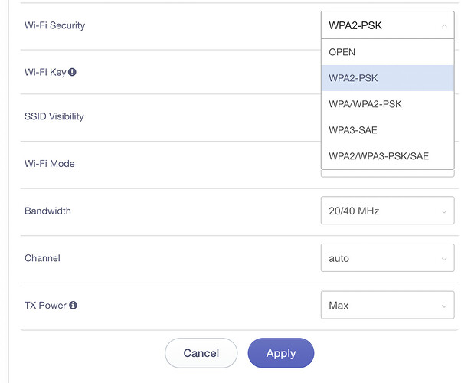Choose WPA/WPA2-PSK from the list
This screenshot has width=471, height=383.
click(x=388, y=104)
